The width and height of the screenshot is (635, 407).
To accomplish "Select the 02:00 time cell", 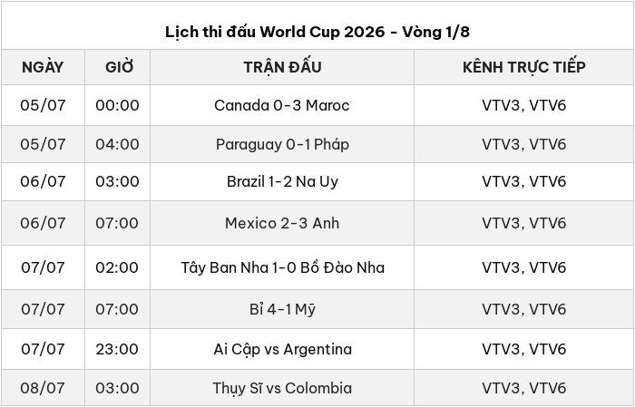I will click(117, 267).
